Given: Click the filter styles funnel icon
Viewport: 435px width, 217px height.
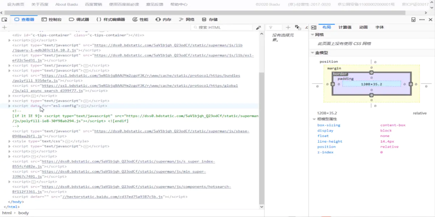Looking at the screenshot, I should (x=270, y=27).
